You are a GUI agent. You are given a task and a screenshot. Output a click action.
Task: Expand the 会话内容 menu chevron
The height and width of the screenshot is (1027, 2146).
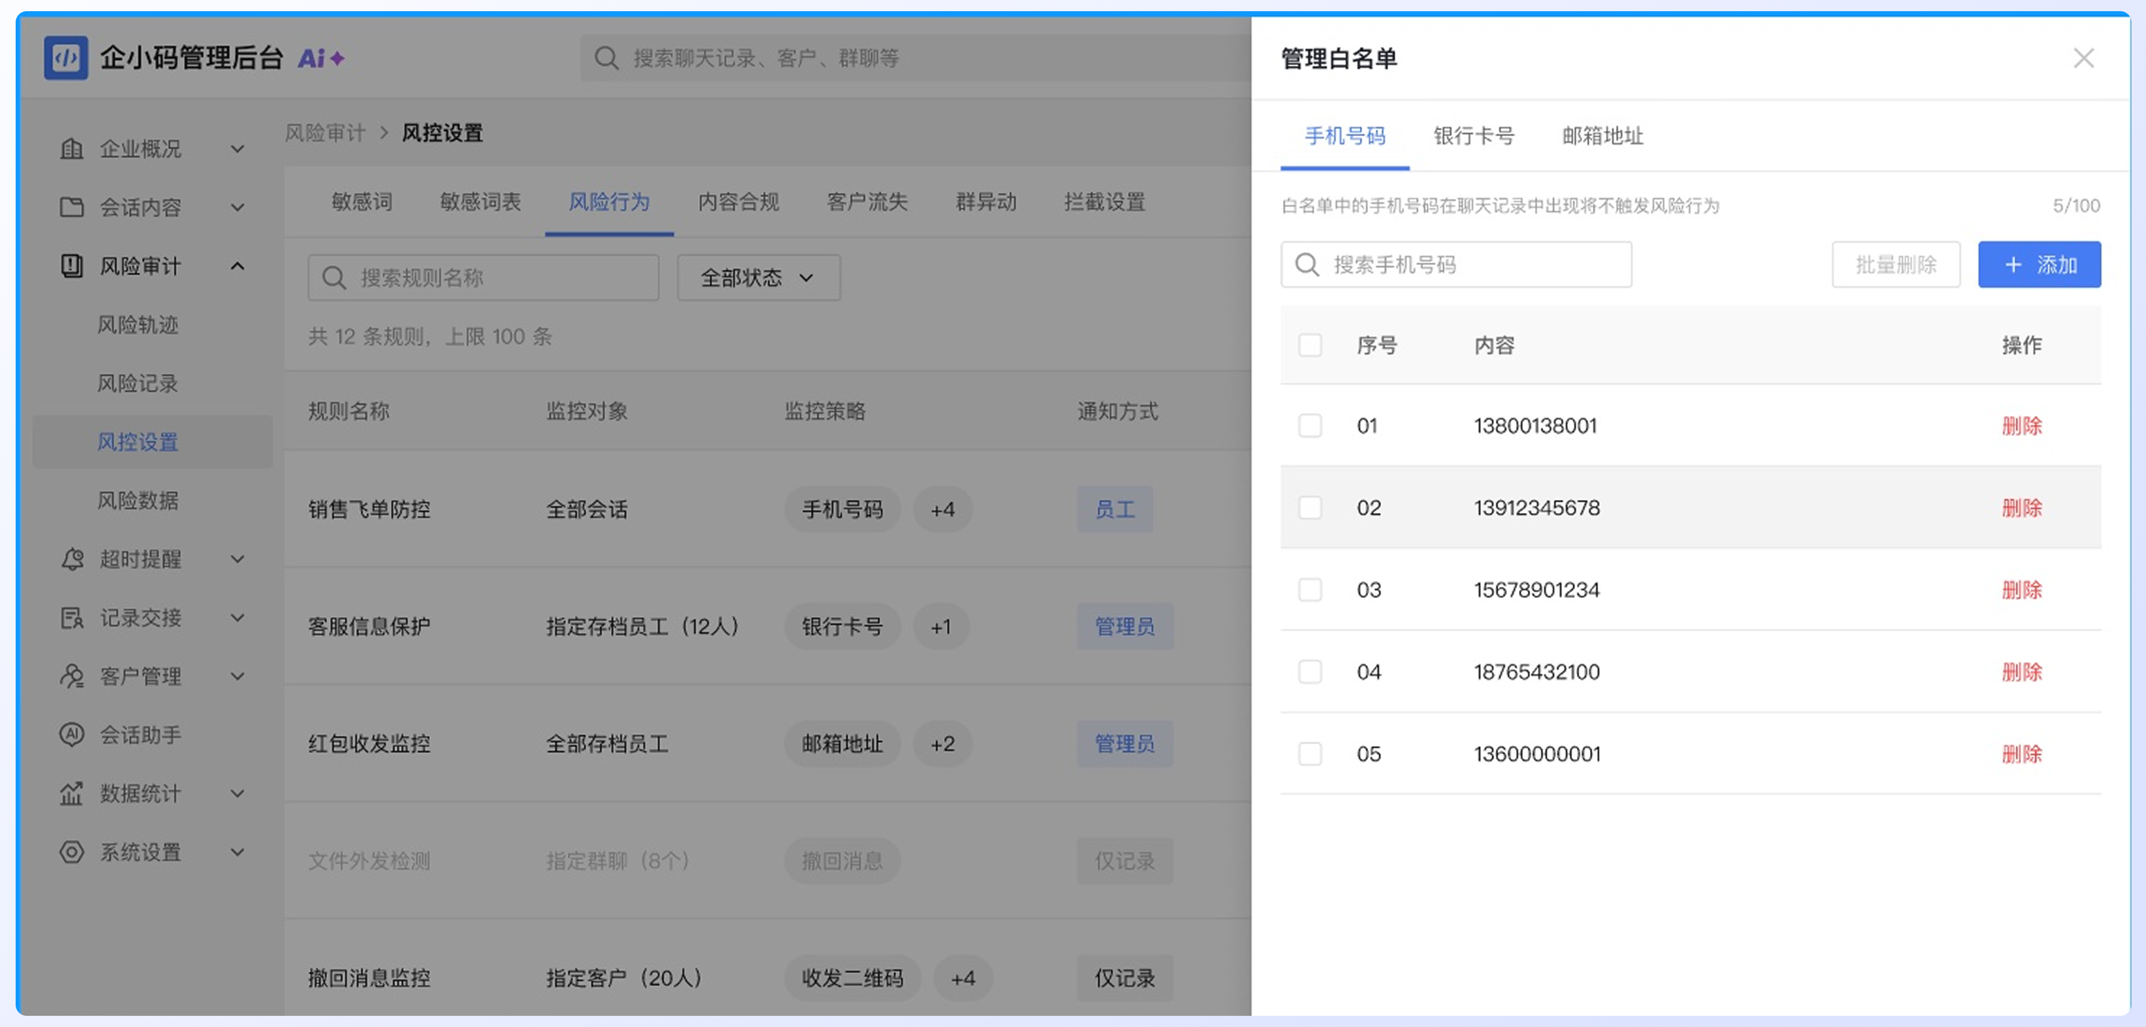pos(238,207)
